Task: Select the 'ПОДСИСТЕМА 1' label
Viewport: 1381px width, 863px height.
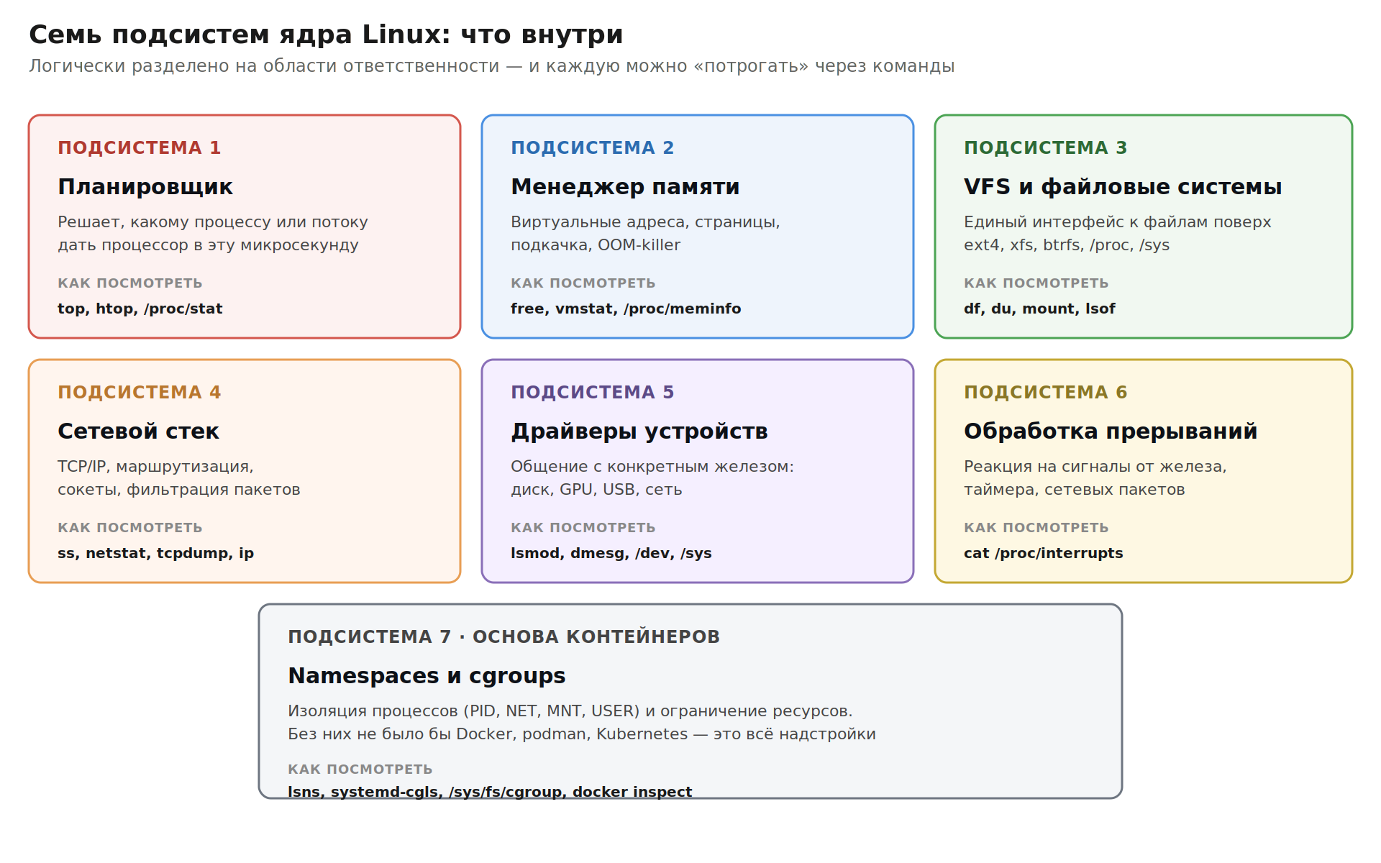Action: [x=139, y=147]
